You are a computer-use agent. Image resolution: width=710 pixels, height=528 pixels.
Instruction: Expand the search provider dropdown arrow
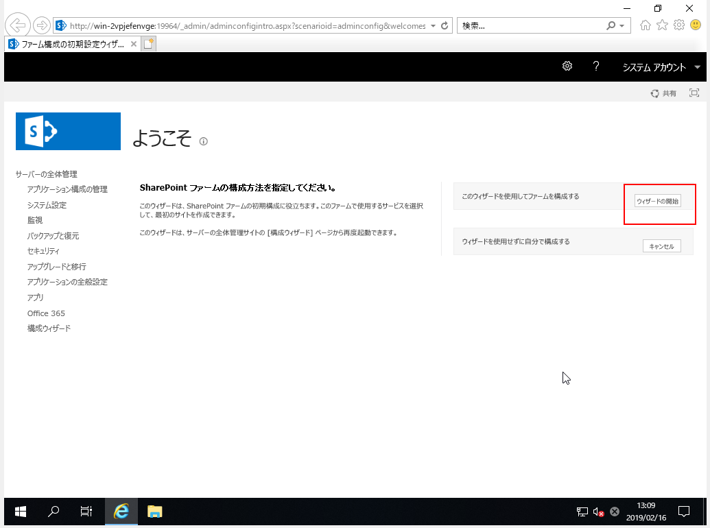(x=622, y=26)
